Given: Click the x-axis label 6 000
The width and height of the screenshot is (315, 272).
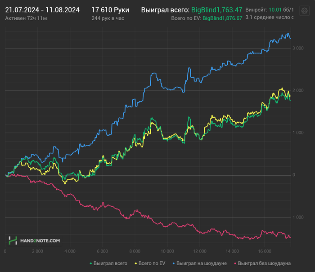Looking at the screenshot, I should [103, 251].
